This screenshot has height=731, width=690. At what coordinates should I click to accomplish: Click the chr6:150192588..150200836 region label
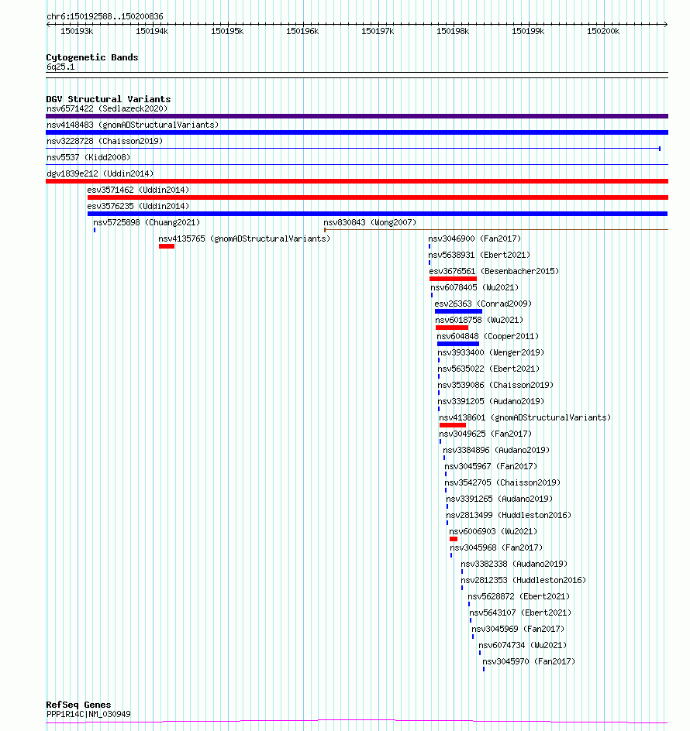(x=105, y=17)
